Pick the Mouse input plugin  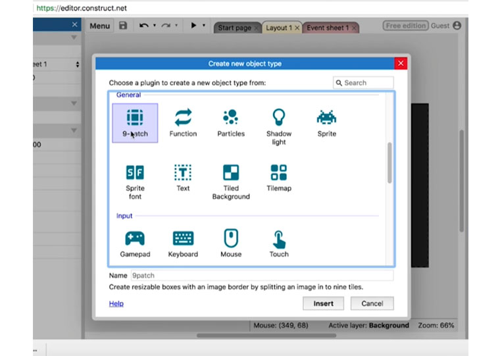(231, 243)
